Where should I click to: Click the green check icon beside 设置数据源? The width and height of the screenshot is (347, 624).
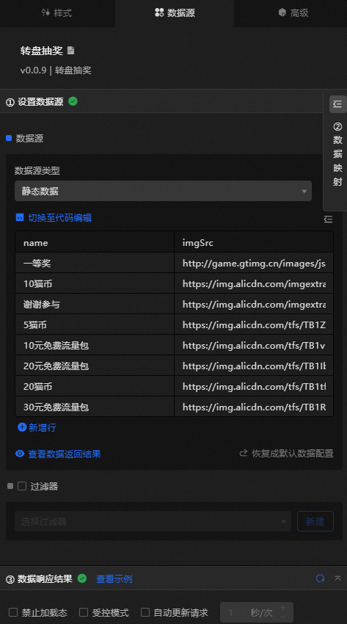pyautogui.click(x=73, y=101)
